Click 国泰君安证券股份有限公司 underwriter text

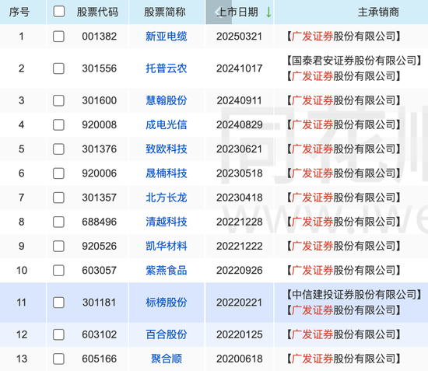[x=354, y=61]
